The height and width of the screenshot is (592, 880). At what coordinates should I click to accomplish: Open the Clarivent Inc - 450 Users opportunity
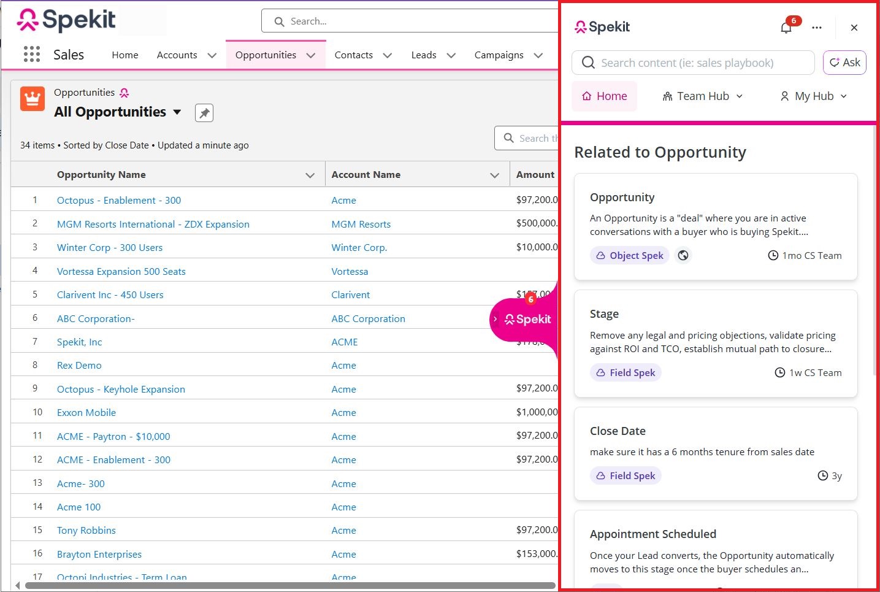tap(110, 294)
